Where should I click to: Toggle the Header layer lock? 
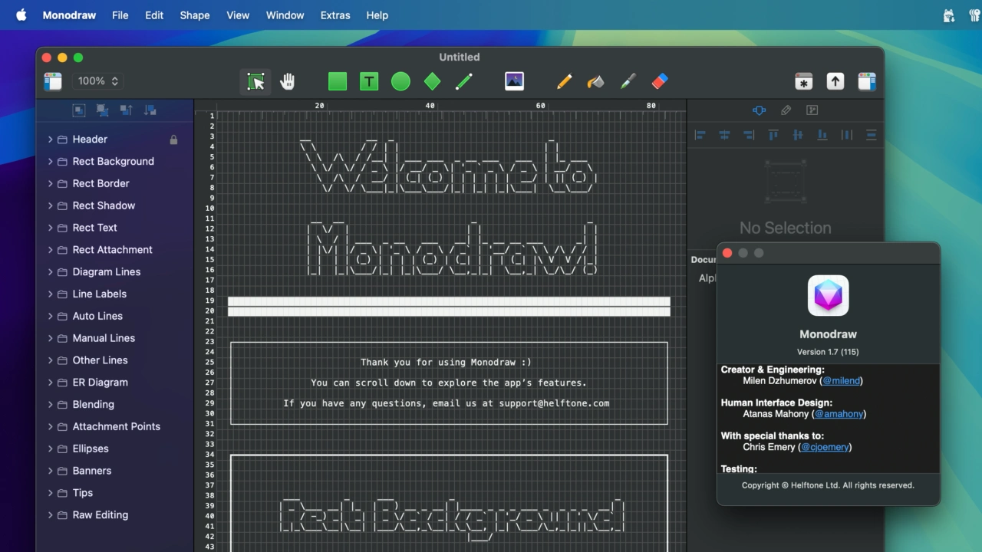(173, 140)
